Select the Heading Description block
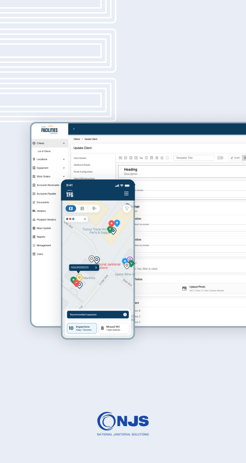This screenshot has height=463, width=246. point(182,172)
